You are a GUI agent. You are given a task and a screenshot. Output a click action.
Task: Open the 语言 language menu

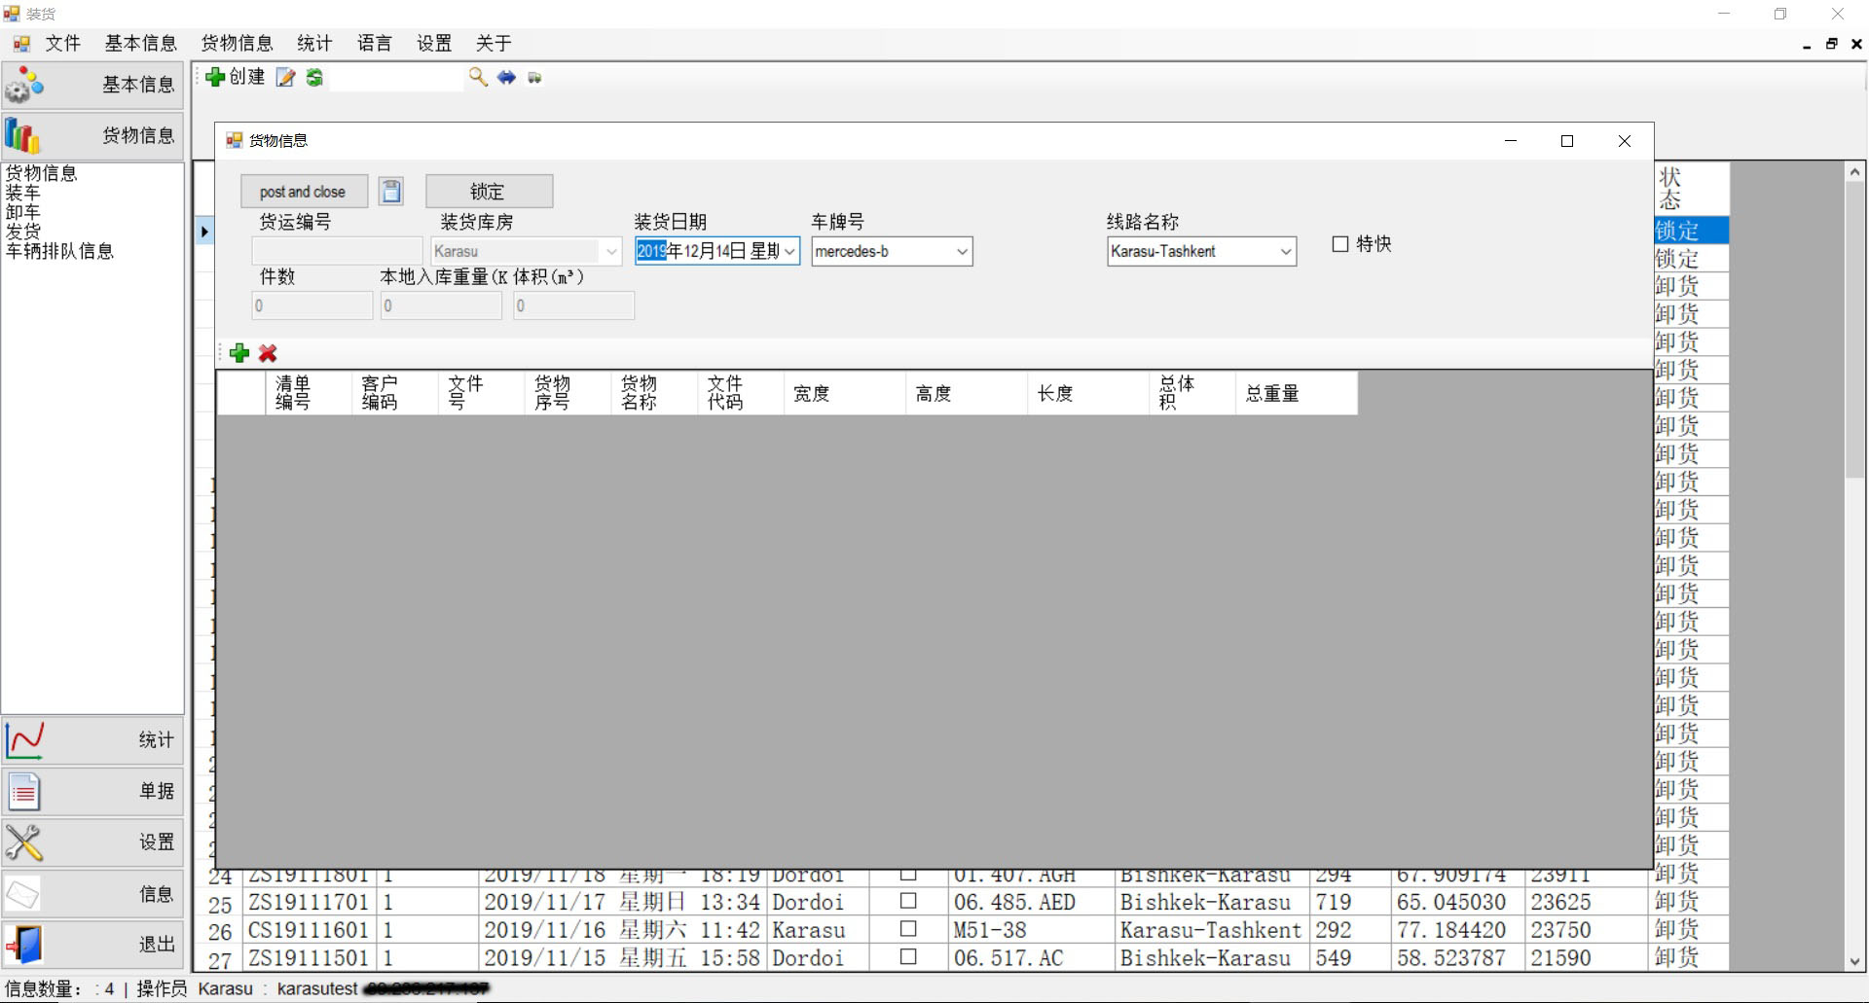point(374,44)
